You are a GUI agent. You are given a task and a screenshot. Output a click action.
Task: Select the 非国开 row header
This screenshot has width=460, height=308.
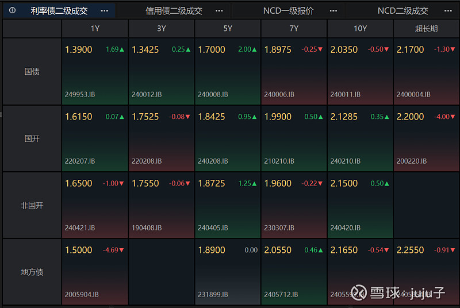[x=32, y=205]
